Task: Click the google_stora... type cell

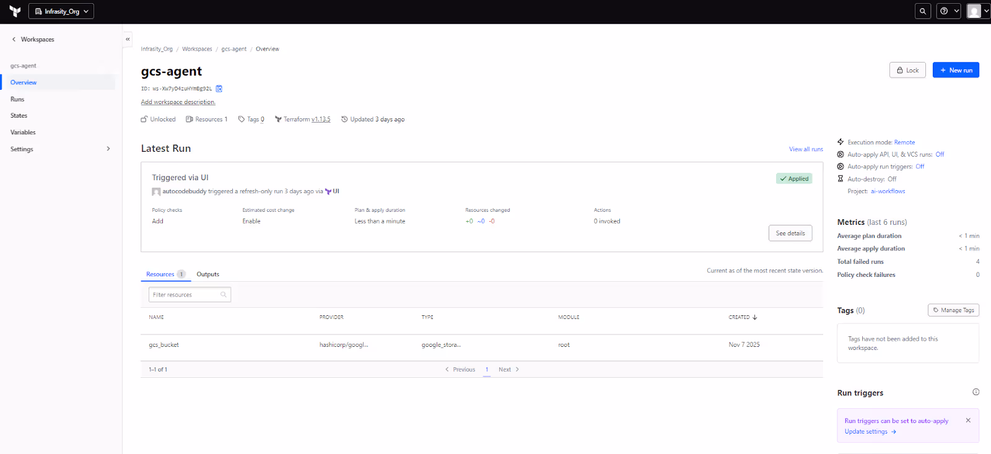Action: tap(441, 345)
